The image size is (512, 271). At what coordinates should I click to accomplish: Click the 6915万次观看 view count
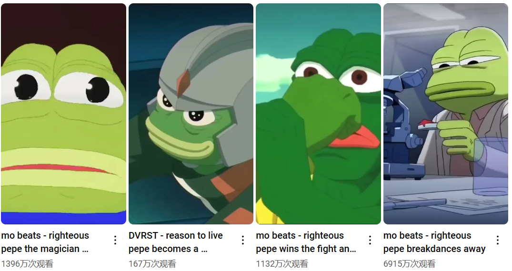[x=410, y=263]
